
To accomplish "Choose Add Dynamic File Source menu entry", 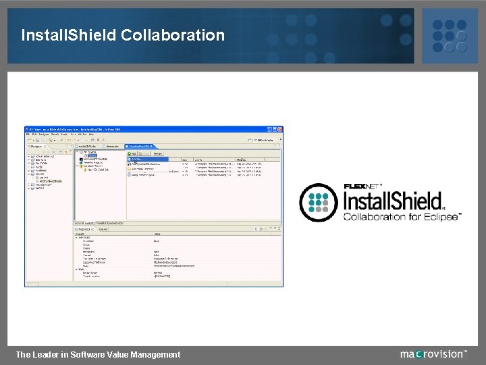I will tap(148, 164).
